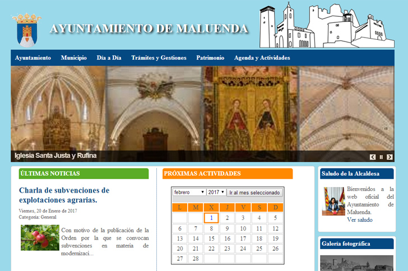Open the apple tree news thumbnail
This screenshot has width=408, height=271.
point(40,238)
